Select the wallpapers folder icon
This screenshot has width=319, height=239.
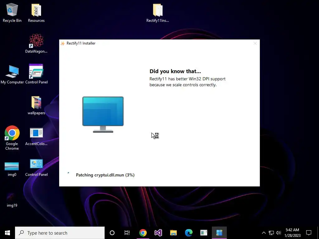(x=36, y=105)
